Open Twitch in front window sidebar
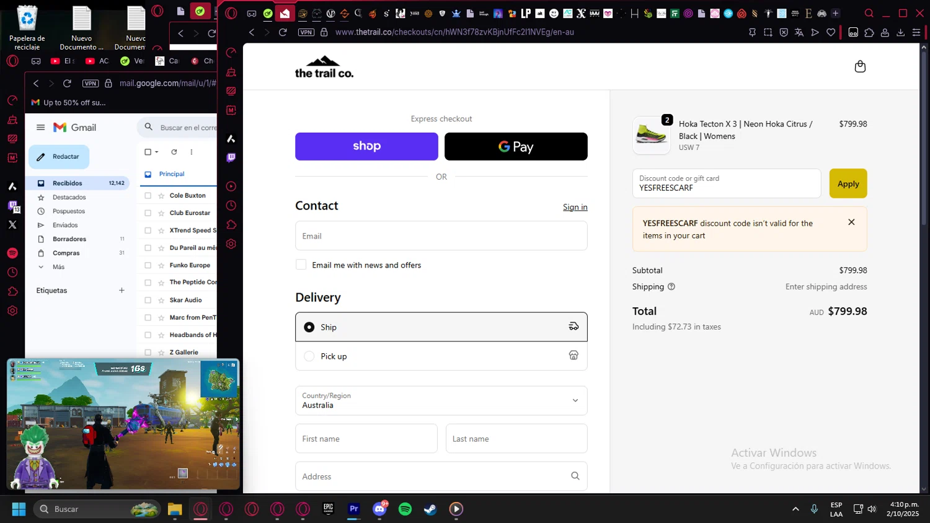930x523 pixels. 231,157
